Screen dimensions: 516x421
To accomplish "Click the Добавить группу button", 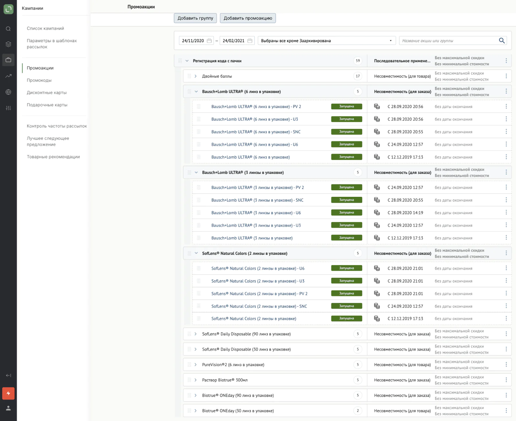I will click(195, 18).
